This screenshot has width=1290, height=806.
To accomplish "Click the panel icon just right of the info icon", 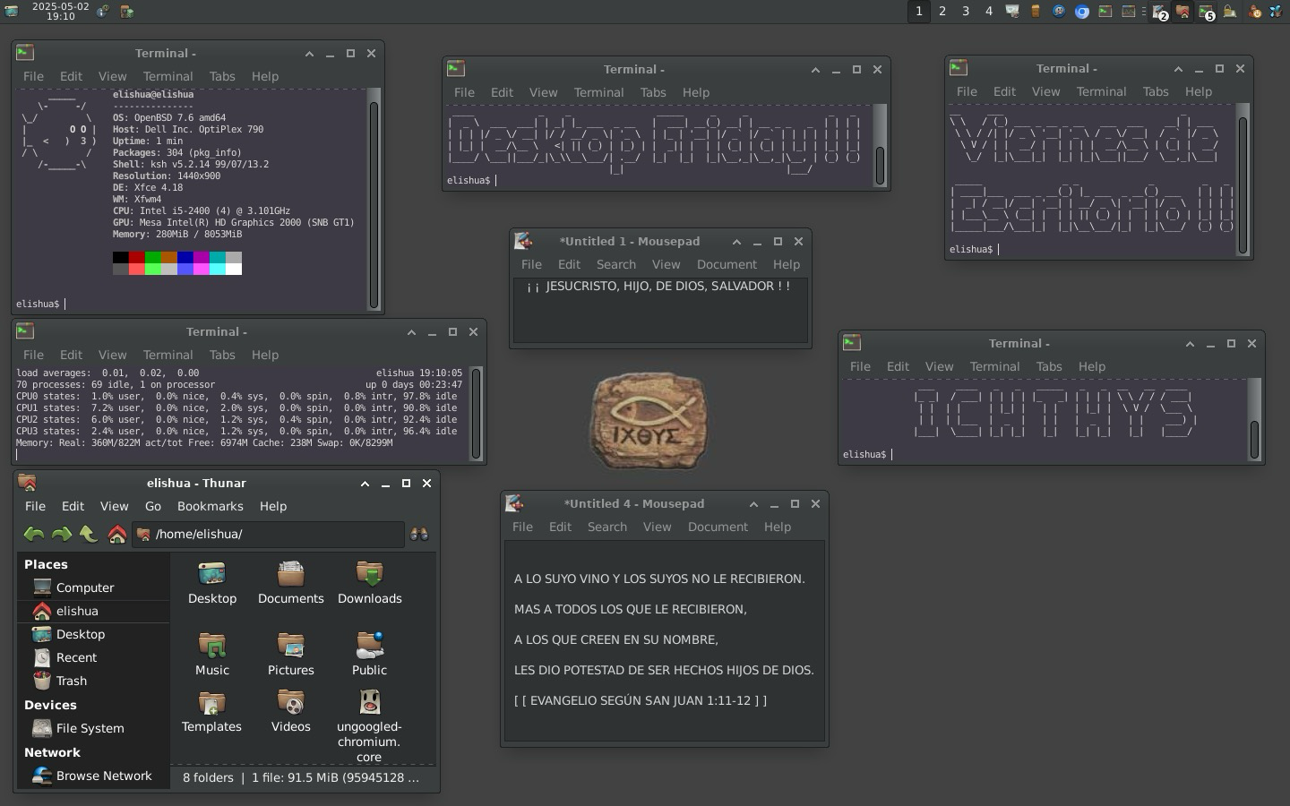I will (x=127, y=12).
